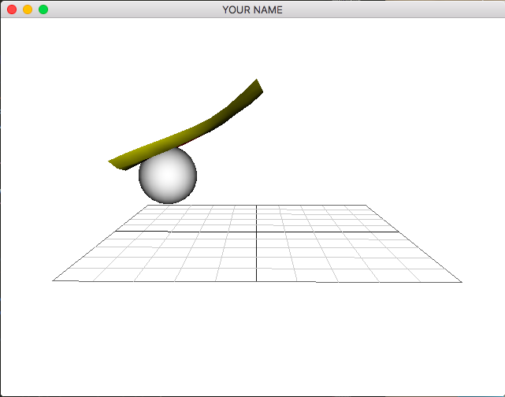Maximize window using green button

tap(43, 9)
